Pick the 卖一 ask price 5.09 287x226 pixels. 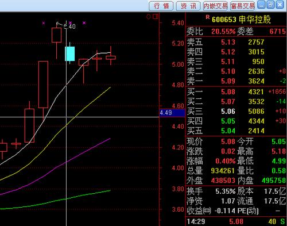pyautogui.click(x=228, y=81)
